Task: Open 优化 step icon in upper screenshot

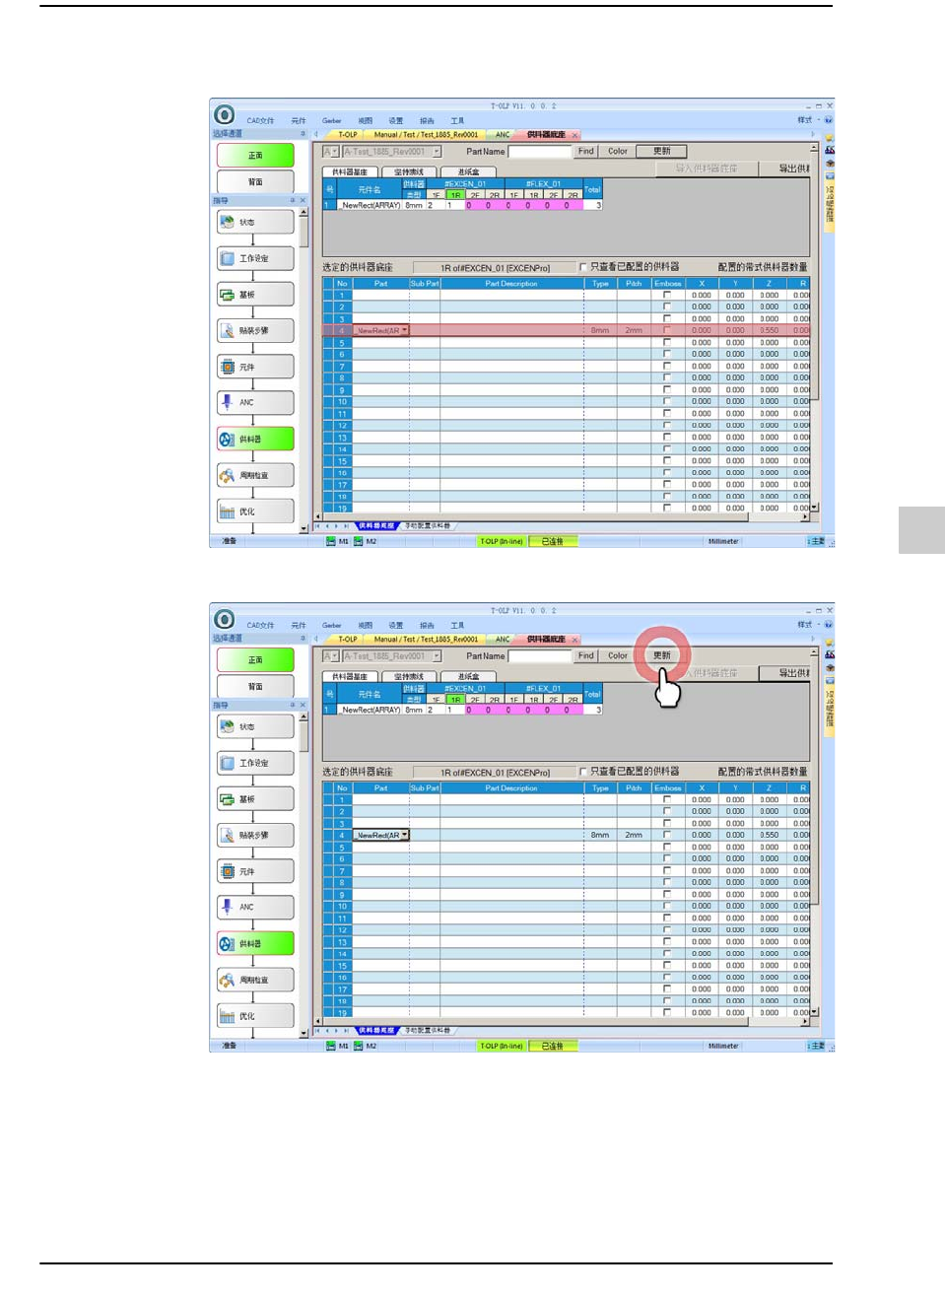Action: pyautogui.click(x=228, y=511)
